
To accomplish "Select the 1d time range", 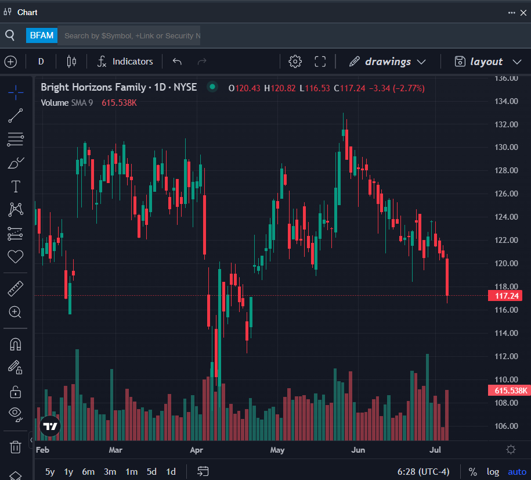I will point(171,471).
